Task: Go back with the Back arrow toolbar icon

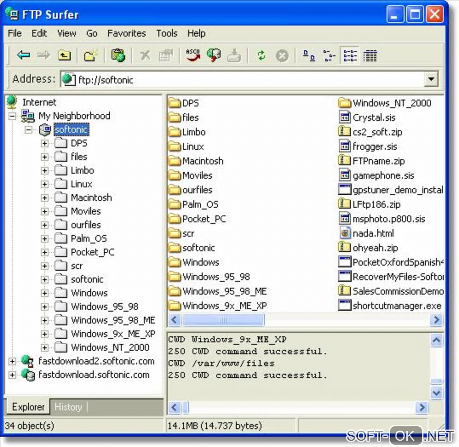Action: (x=23, y=55)
